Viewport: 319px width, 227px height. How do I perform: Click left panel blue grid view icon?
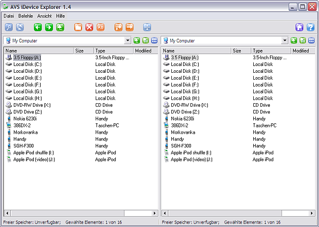click(x=155, y=41)
